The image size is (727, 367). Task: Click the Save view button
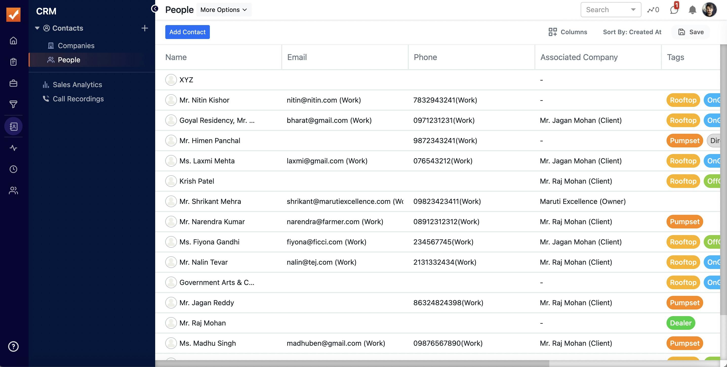(691, 32)
